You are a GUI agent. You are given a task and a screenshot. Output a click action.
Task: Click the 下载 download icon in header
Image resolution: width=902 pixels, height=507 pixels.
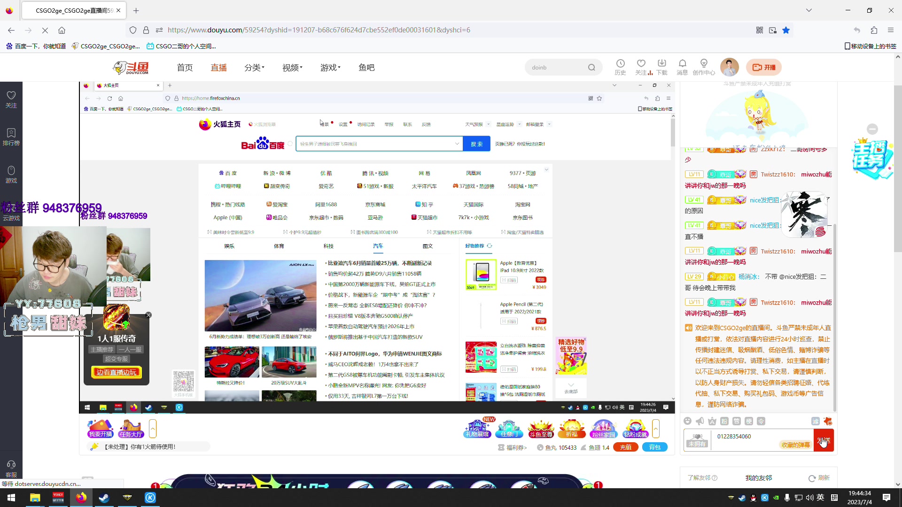point(662,67)
